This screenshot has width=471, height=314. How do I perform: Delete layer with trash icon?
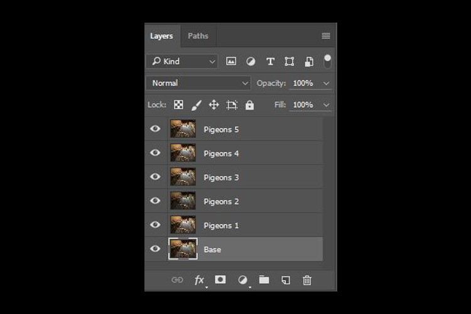(x=306, y=280)
